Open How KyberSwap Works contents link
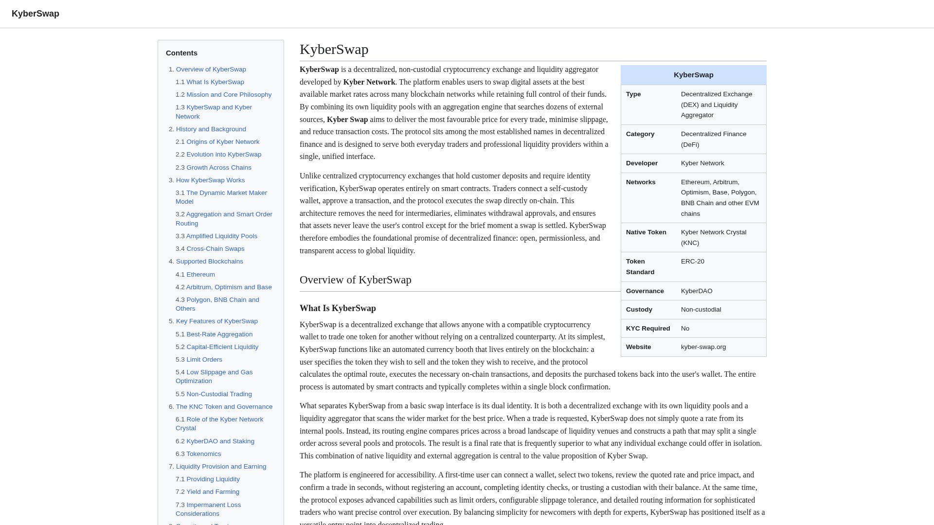The width and height of the screenshot is (934, 525). point(210,180)
